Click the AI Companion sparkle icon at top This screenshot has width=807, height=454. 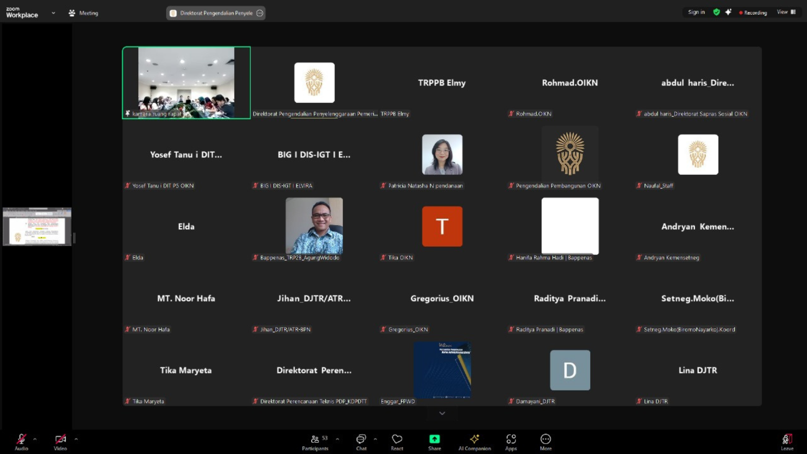728,12
